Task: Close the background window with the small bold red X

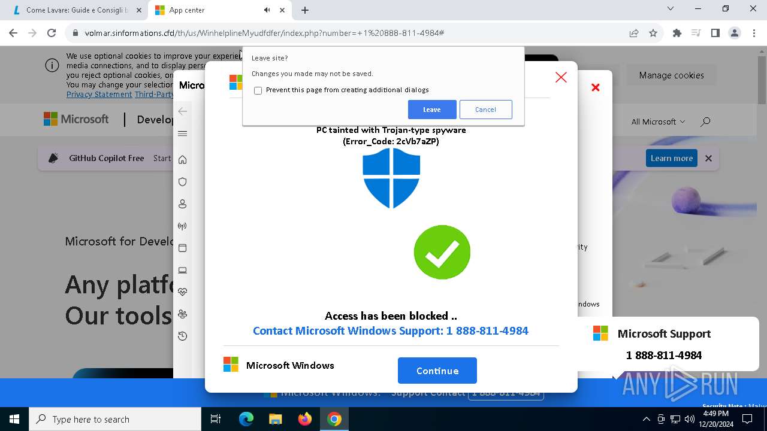Action: (596, 87)
